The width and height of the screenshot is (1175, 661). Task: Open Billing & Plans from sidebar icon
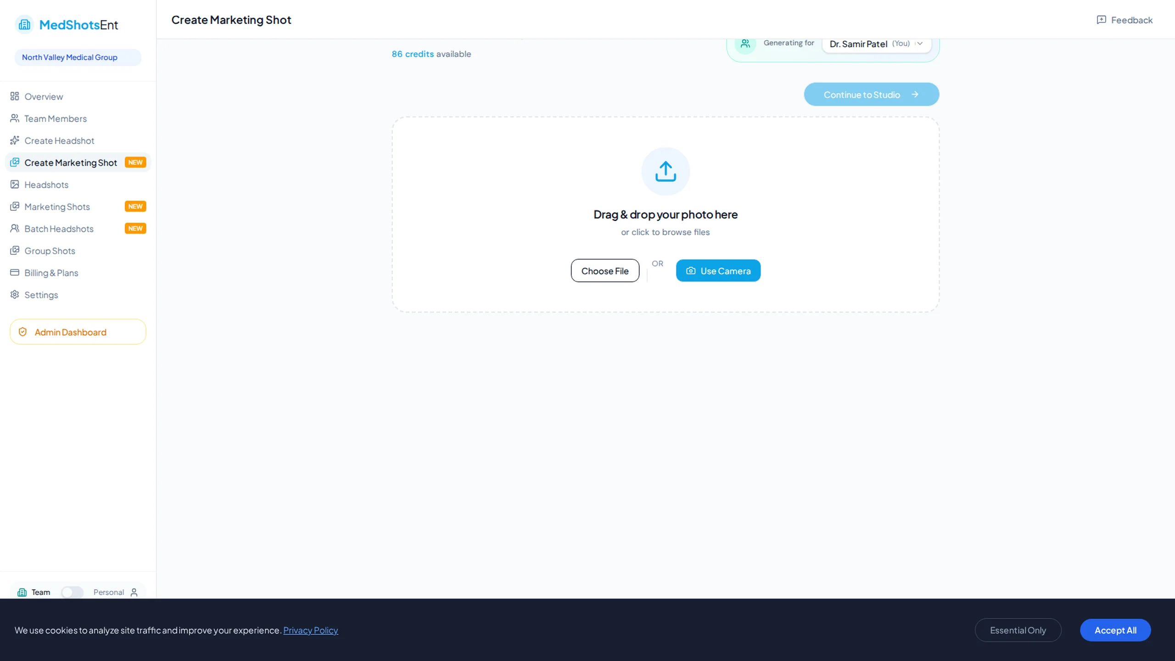(15, 273)
